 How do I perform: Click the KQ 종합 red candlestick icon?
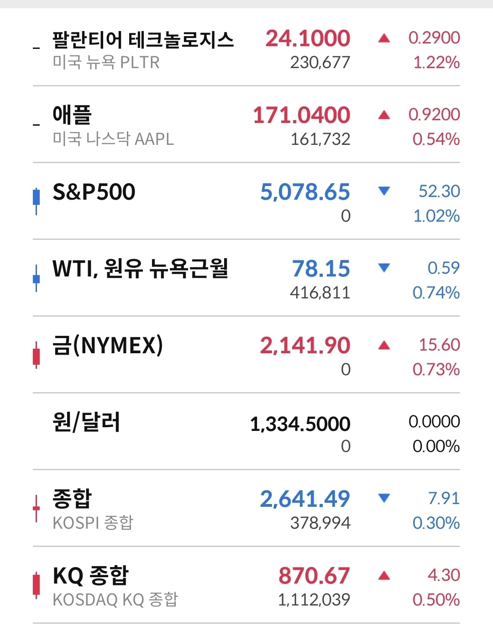coord(36,585)
